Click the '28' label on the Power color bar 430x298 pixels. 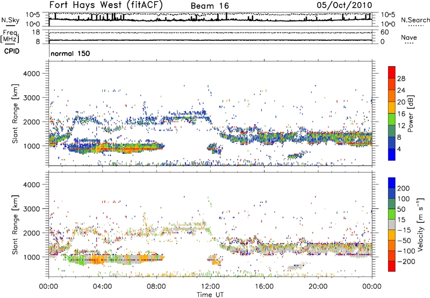coord(401,79)
